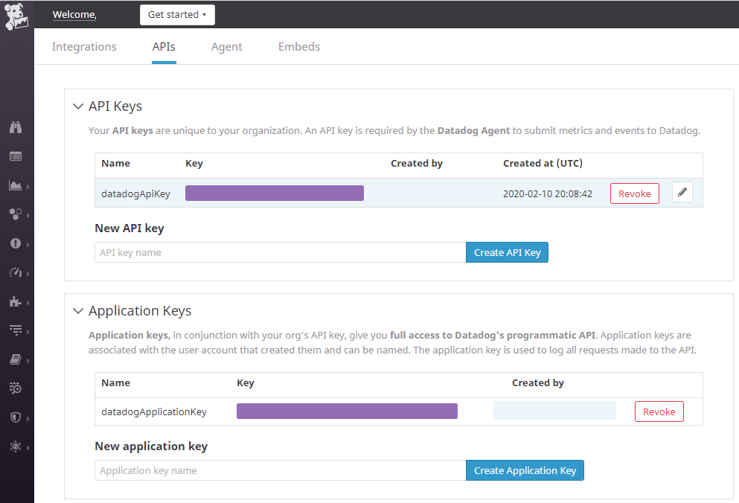Collapse the Application Keys section
Screen dimensions: 739x503
78,311
